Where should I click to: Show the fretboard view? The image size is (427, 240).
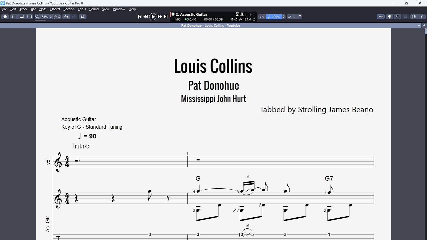pos(390,17)
